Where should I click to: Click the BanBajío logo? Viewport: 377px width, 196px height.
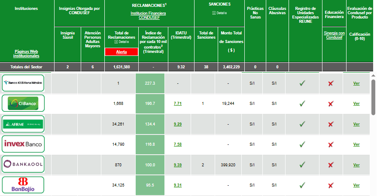(23, 185)
